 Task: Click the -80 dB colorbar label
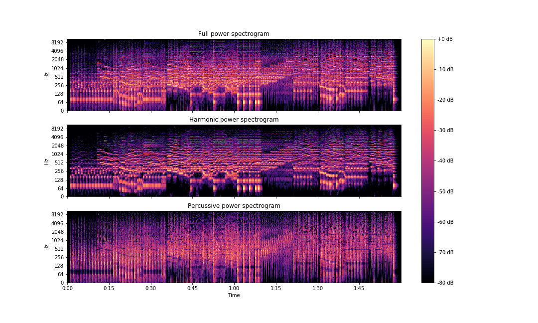444,283
